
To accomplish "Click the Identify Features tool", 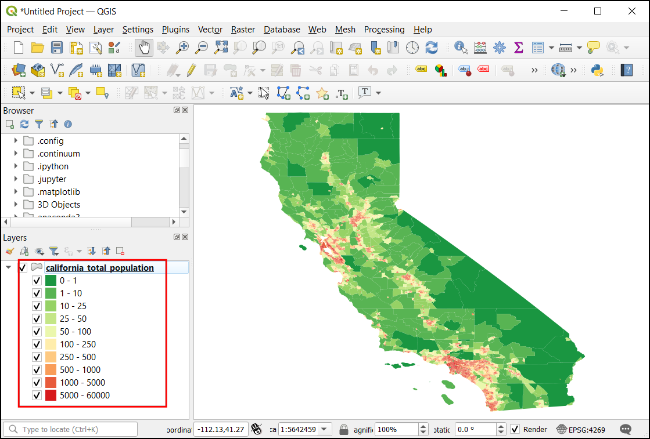I will tap(461, 48).
